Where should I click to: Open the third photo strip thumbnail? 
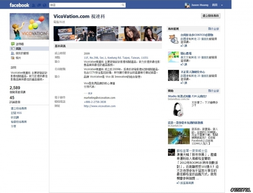coord(108,34)
